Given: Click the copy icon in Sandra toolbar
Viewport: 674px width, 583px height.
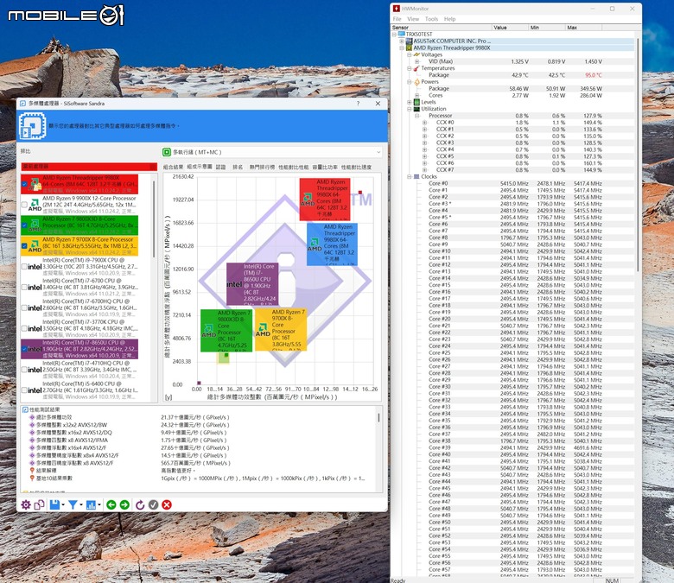Looking at the screenshot, I should coord(39,504).
